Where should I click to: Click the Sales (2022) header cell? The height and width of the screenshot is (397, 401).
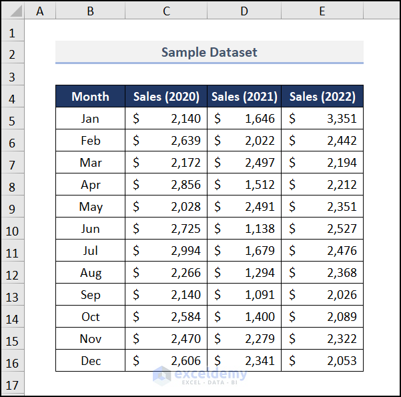tap(322, 96)
